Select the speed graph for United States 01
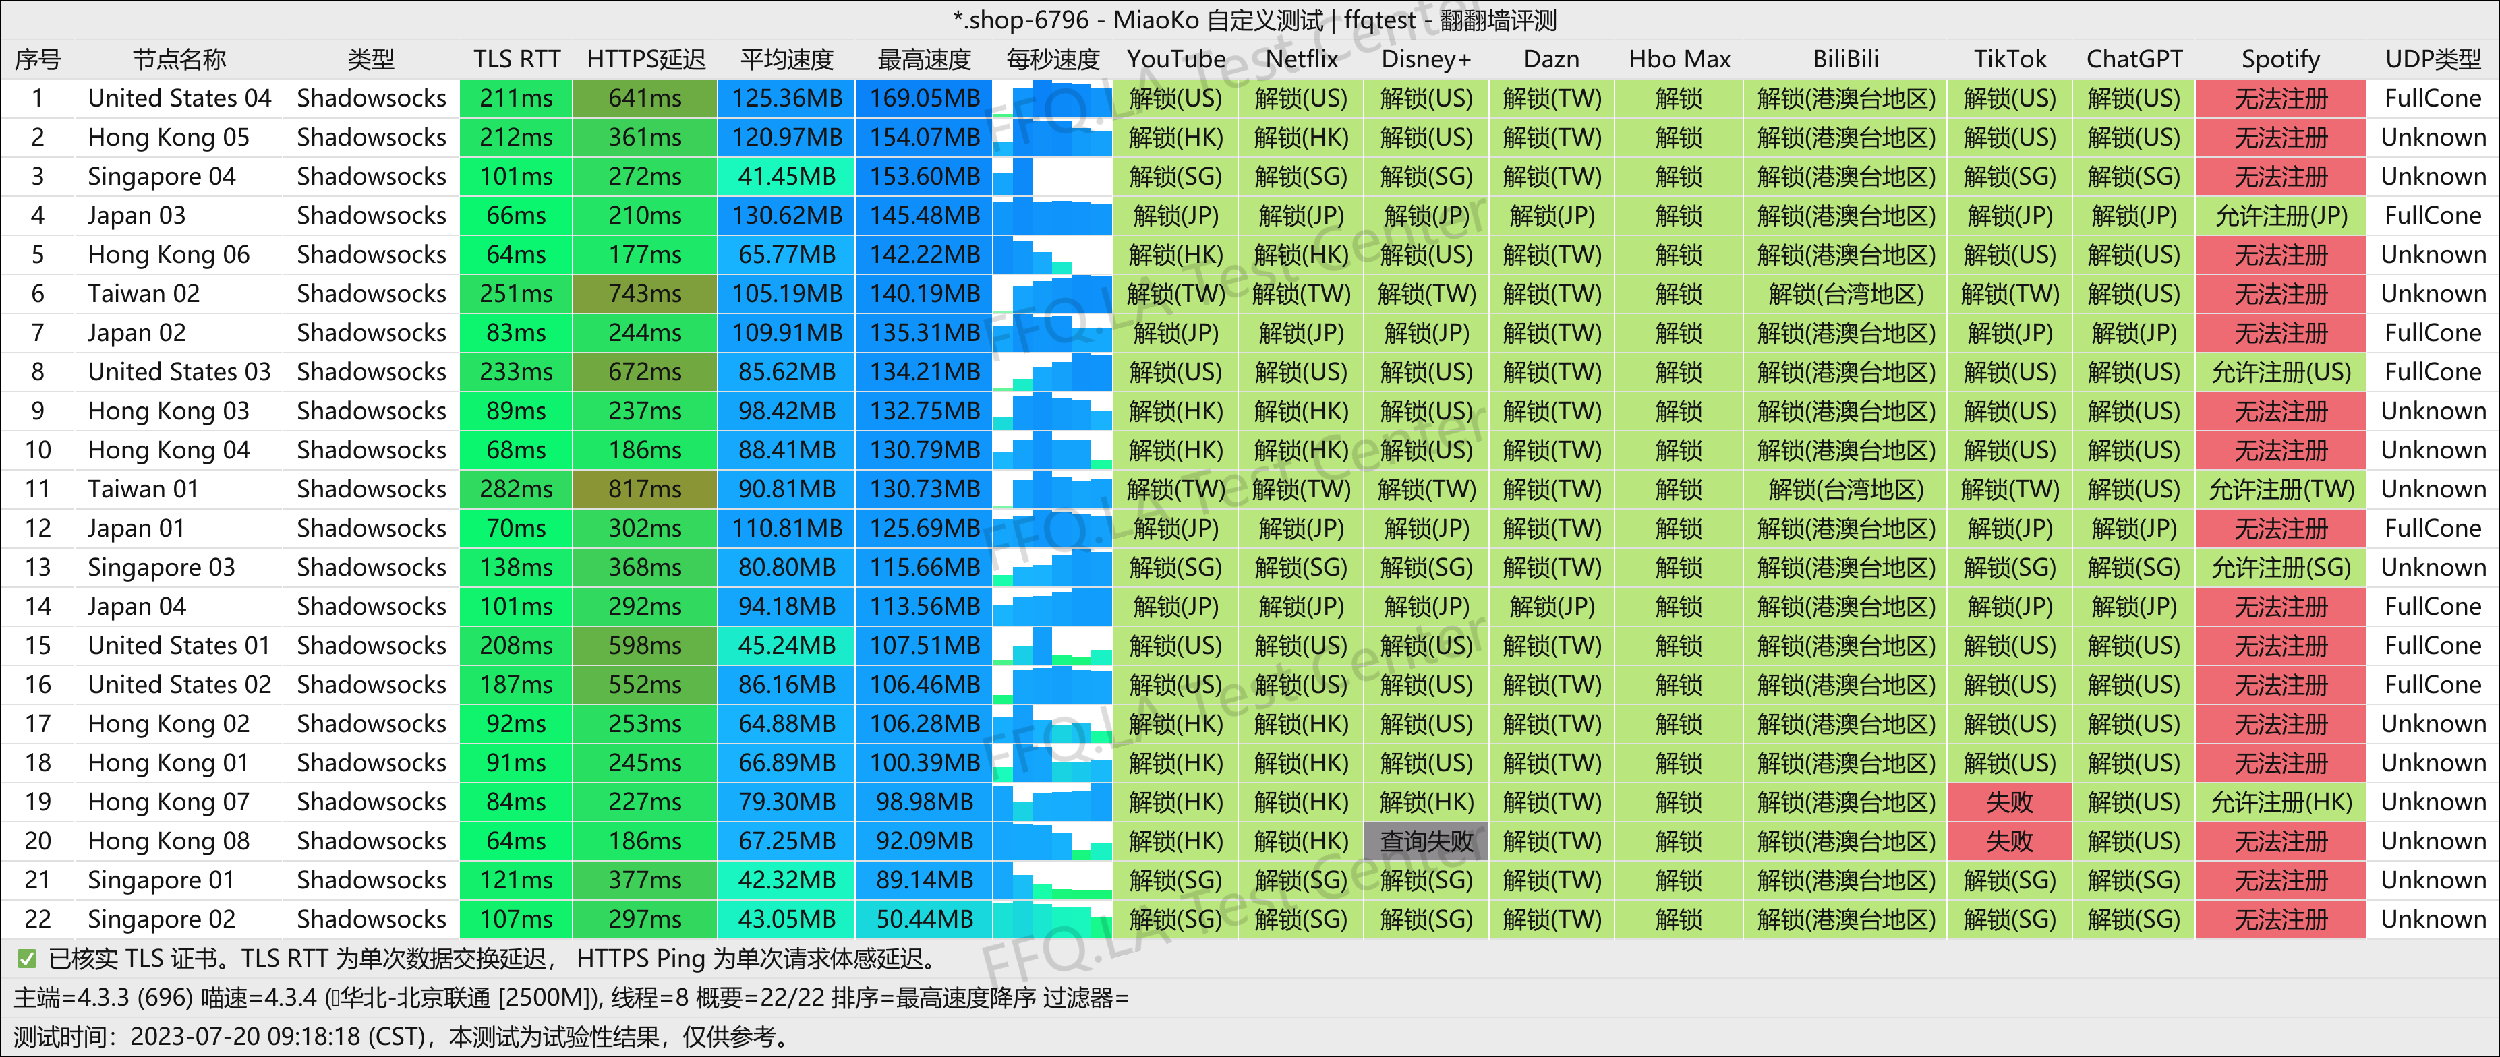This screenshot has height=1057, width=2500. (1052, 645)
